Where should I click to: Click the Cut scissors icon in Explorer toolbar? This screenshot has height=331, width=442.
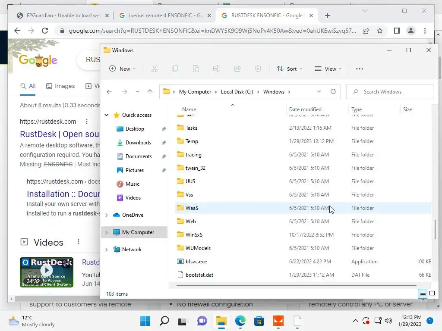click(155, 69)
